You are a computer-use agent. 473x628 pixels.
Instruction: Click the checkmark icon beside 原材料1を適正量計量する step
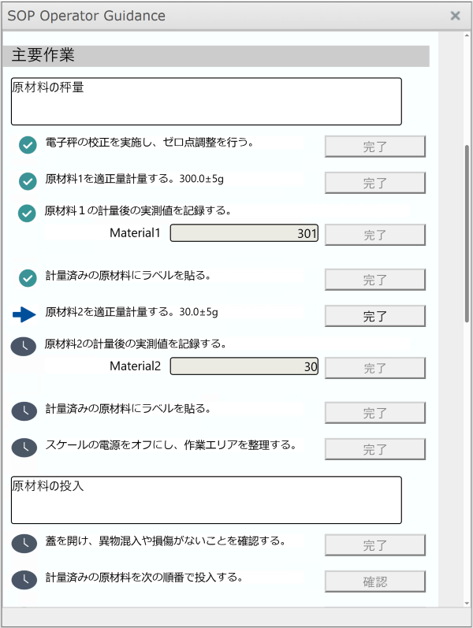[x=28, y=182]
